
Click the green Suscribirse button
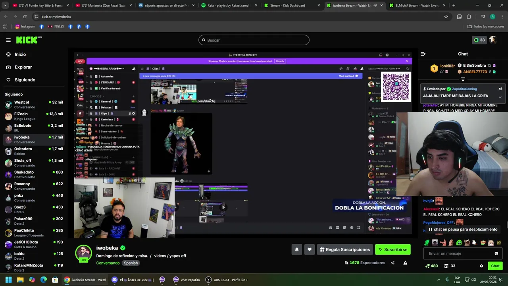[x=393, y=249]
